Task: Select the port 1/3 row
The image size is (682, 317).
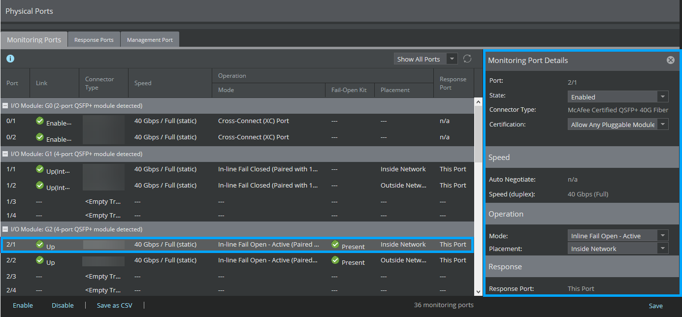Action: pos(237,202)
